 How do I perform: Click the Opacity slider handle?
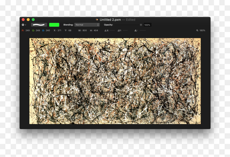coord(141,25)
